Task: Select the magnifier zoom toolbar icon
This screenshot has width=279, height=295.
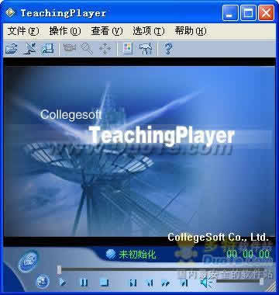Action: (x=87, y=48)
